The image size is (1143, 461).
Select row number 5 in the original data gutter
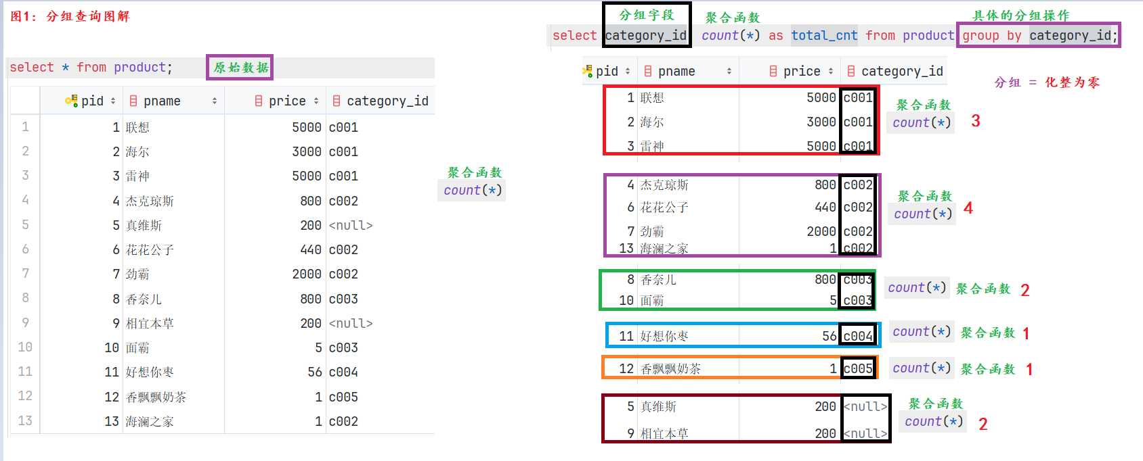[x=25, y=224]
